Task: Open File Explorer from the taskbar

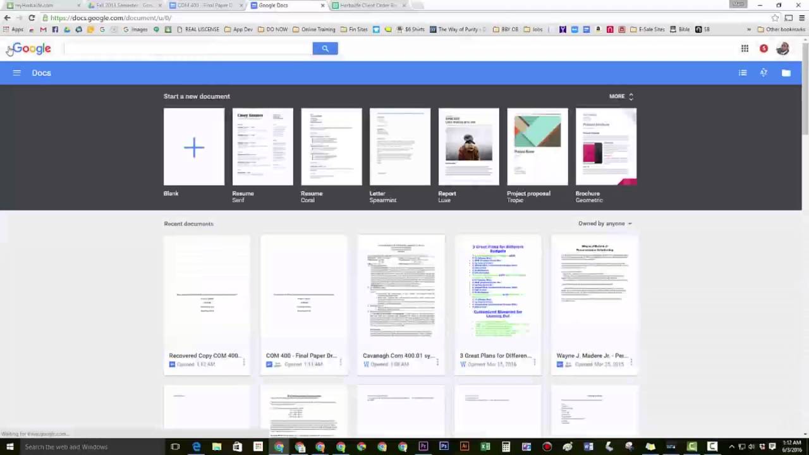Action: point(217,447)
